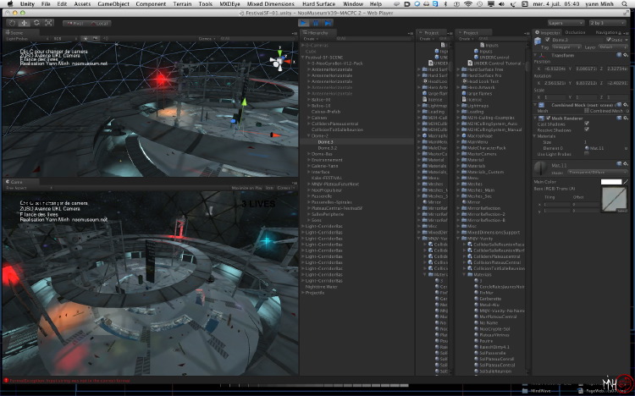
Task: Click the Step frame button
Action: (x=326, y=23)
